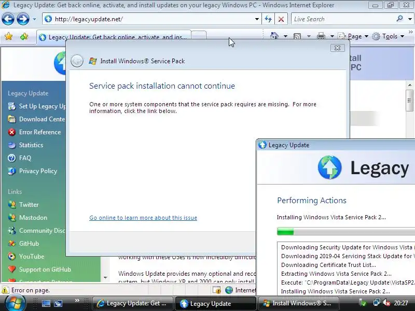Select the Legacy Update browser tab
The width and height of the screenshot is (415, 311).
(114, 36)
